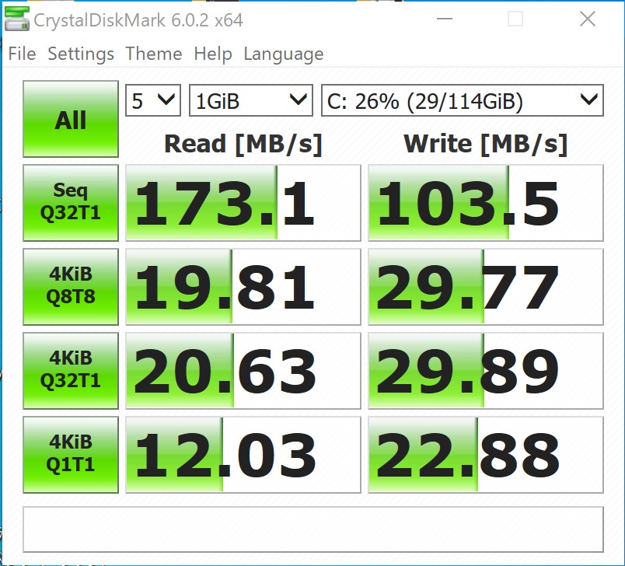Select the 4KiB Q32T1 write result 29.89

pos(486,371)
